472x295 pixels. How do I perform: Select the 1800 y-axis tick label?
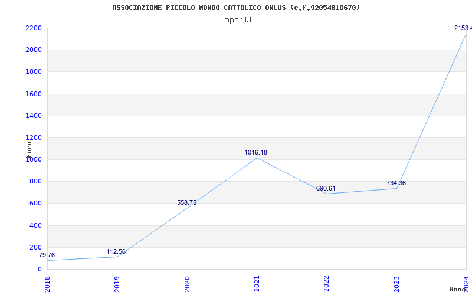[34, 72]
